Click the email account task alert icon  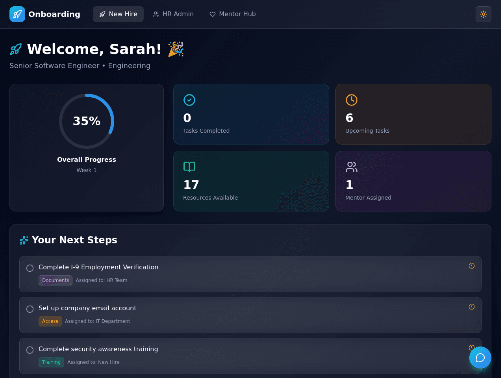click(472, 307)
